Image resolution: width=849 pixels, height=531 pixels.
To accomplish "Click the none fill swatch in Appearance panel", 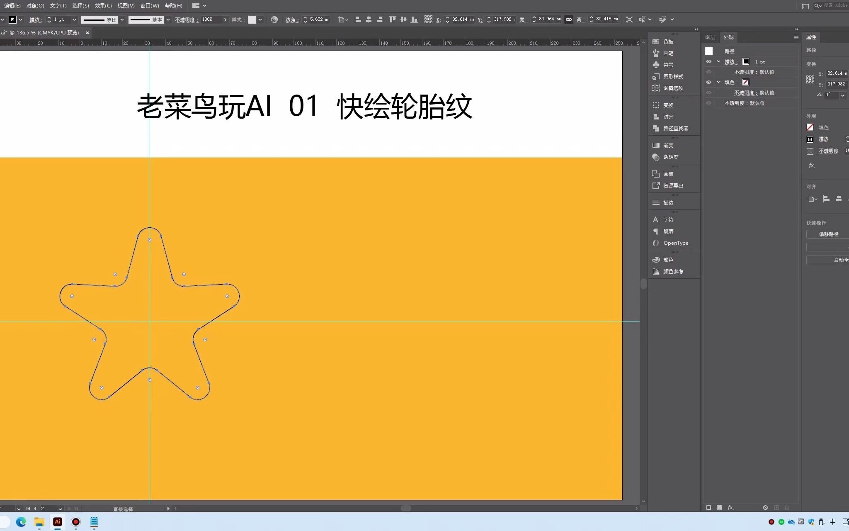I will pyautogui.click(x=746, y=82).
